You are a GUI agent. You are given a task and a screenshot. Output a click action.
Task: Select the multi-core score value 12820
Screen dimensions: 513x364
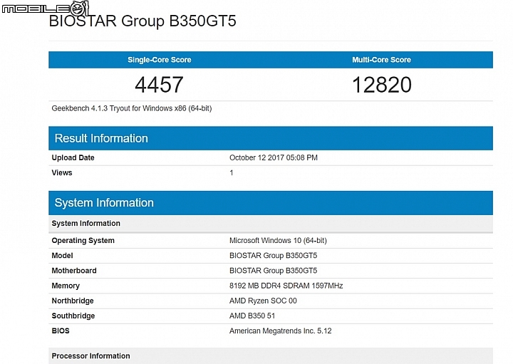[x=382, y=85]
